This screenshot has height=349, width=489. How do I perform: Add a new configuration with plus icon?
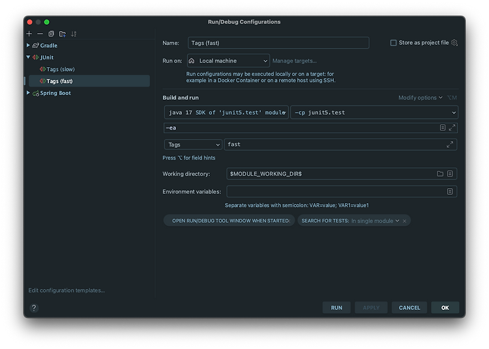point(29,34)
